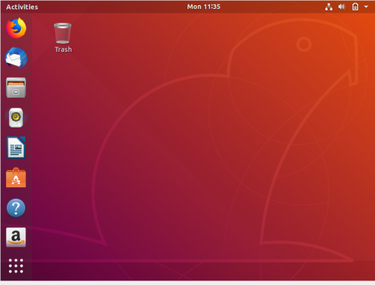Open Thunderbird Mail in the dock
The image size is (375, 285).
16,58
